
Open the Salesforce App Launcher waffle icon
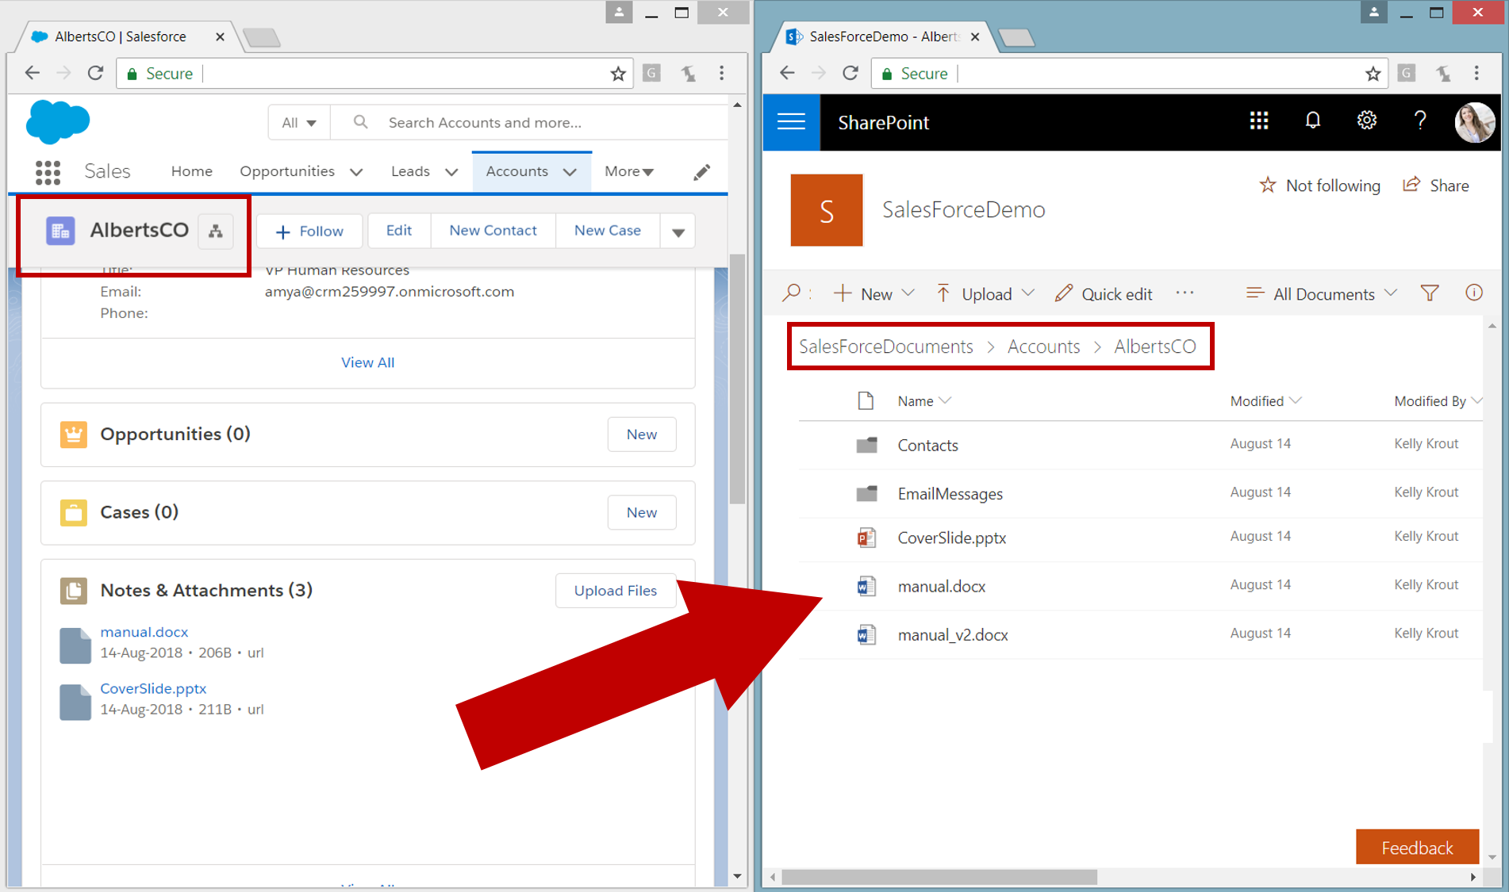coord(48,171)
